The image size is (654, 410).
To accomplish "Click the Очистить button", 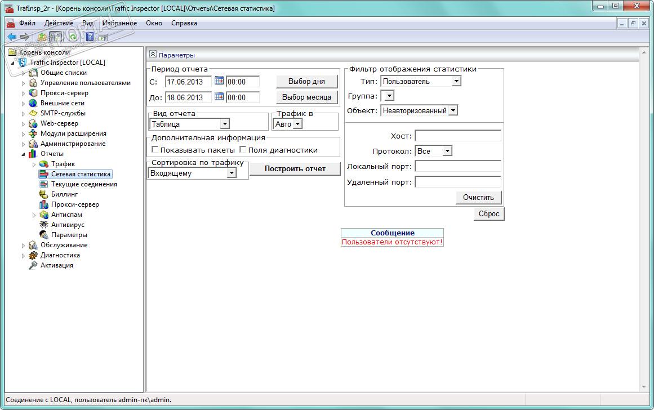I will [478, 197].
